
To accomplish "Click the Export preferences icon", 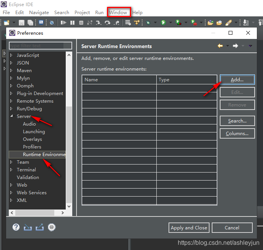I will click(40, 227).
